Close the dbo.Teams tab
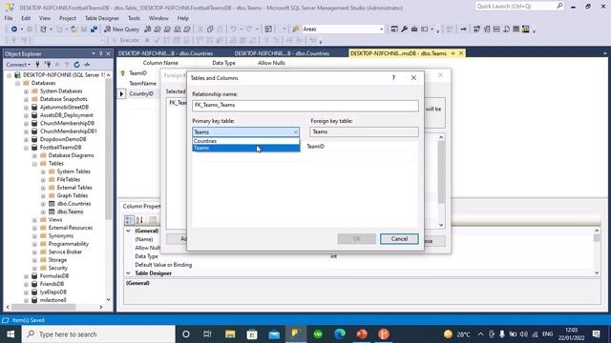The height and width of the screenshot is (343, 611). (x=461, y=53)
